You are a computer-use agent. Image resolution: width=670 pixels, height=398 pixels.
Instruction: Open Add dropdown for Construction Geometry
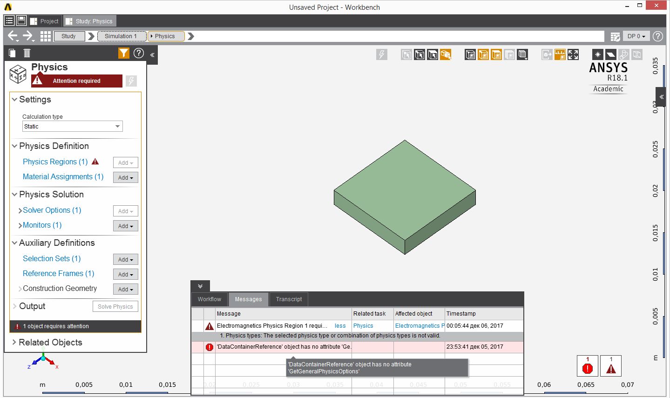126,289
